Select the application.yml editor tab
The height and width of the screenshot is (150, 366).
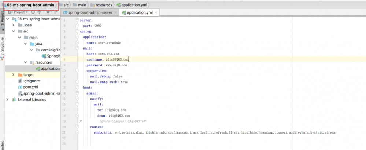[140, 12]
